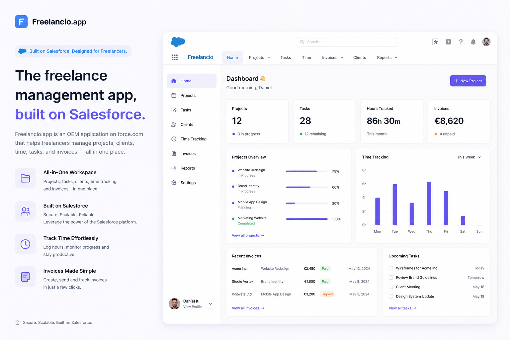
Task: Click the Sat bar in the Time Tracking chart
Action: pos(463,220)
